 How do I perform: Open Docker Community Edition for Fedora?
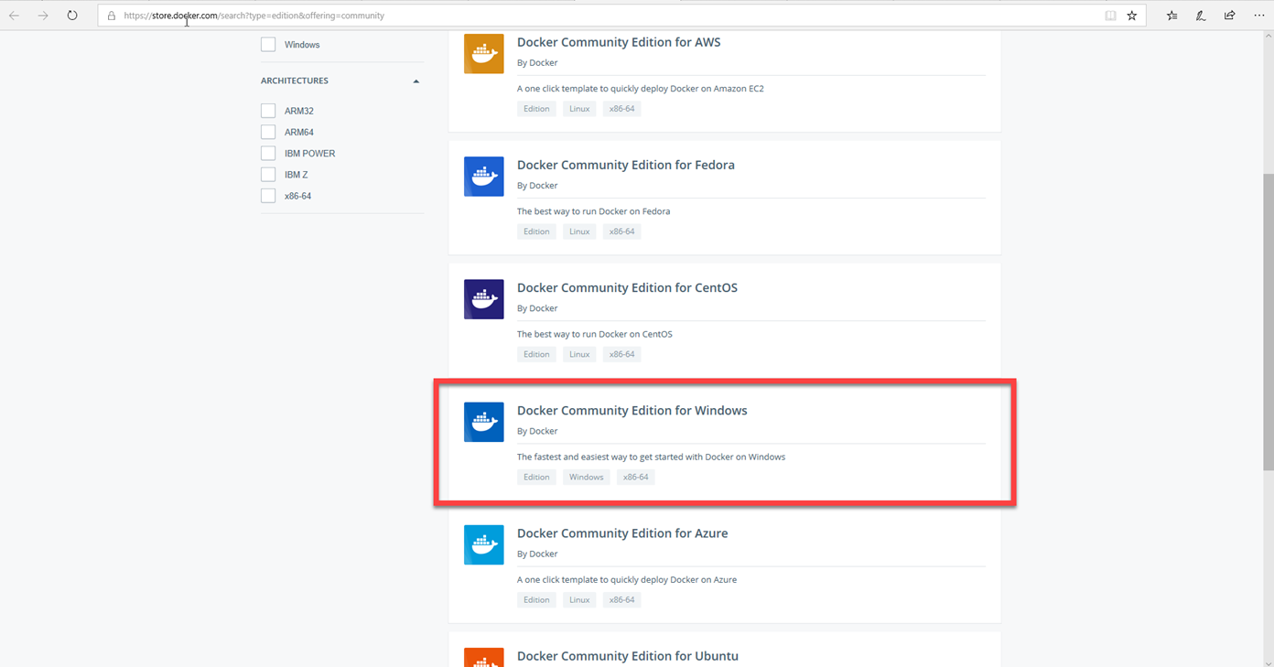(625, 165)
